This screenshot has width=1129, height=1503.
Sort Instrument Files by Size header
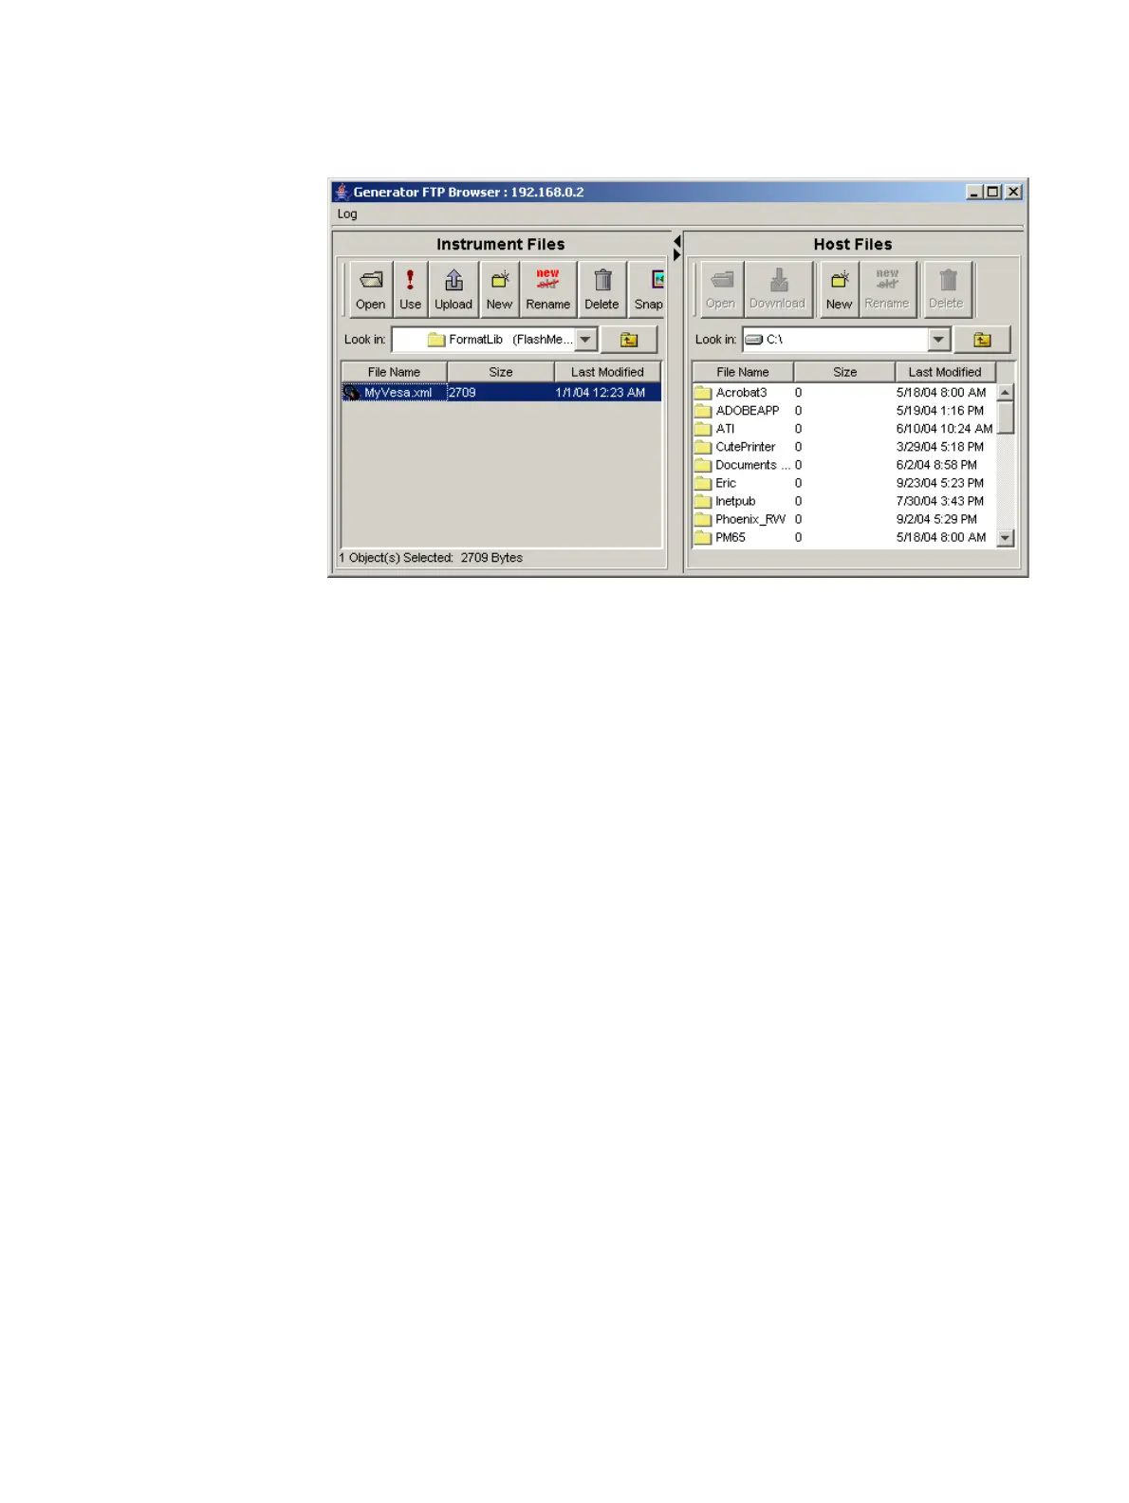[x=501, y=372]
